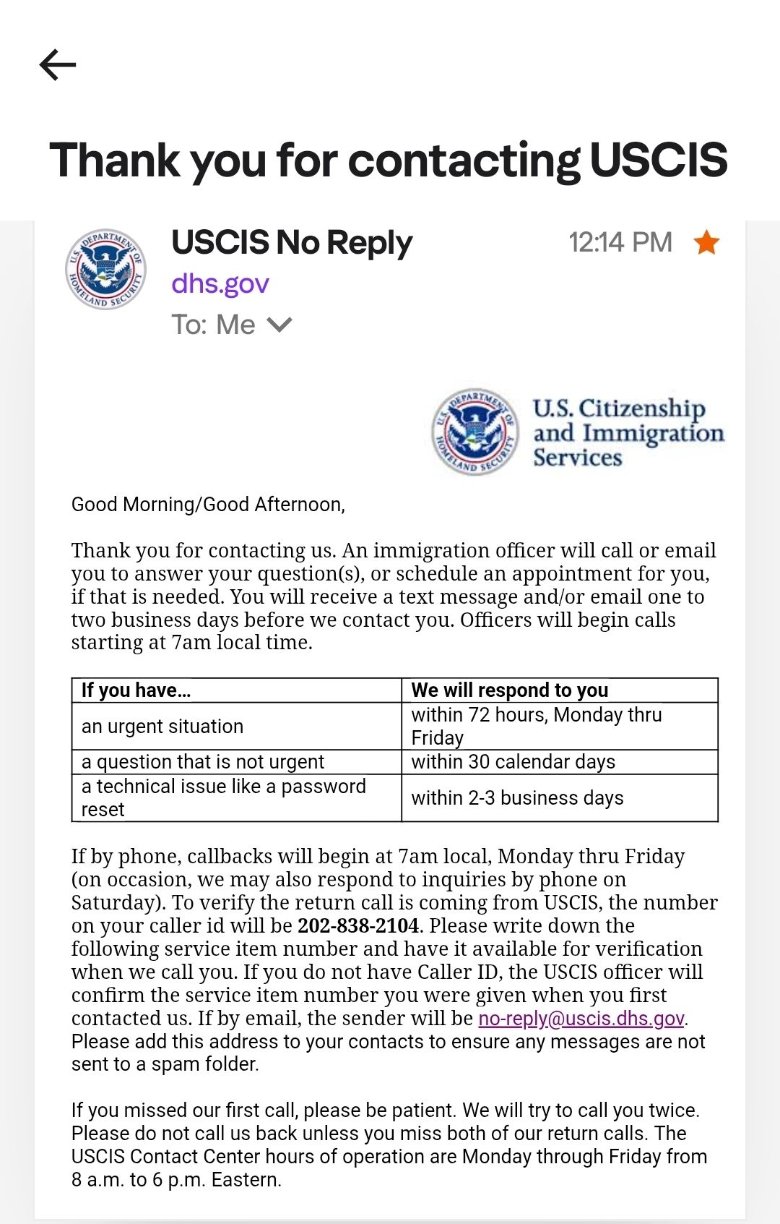Viewport: 780px width, 1224px height.
Task: Tap the 12:14 PM timestamp
Action: click(620, 242)
